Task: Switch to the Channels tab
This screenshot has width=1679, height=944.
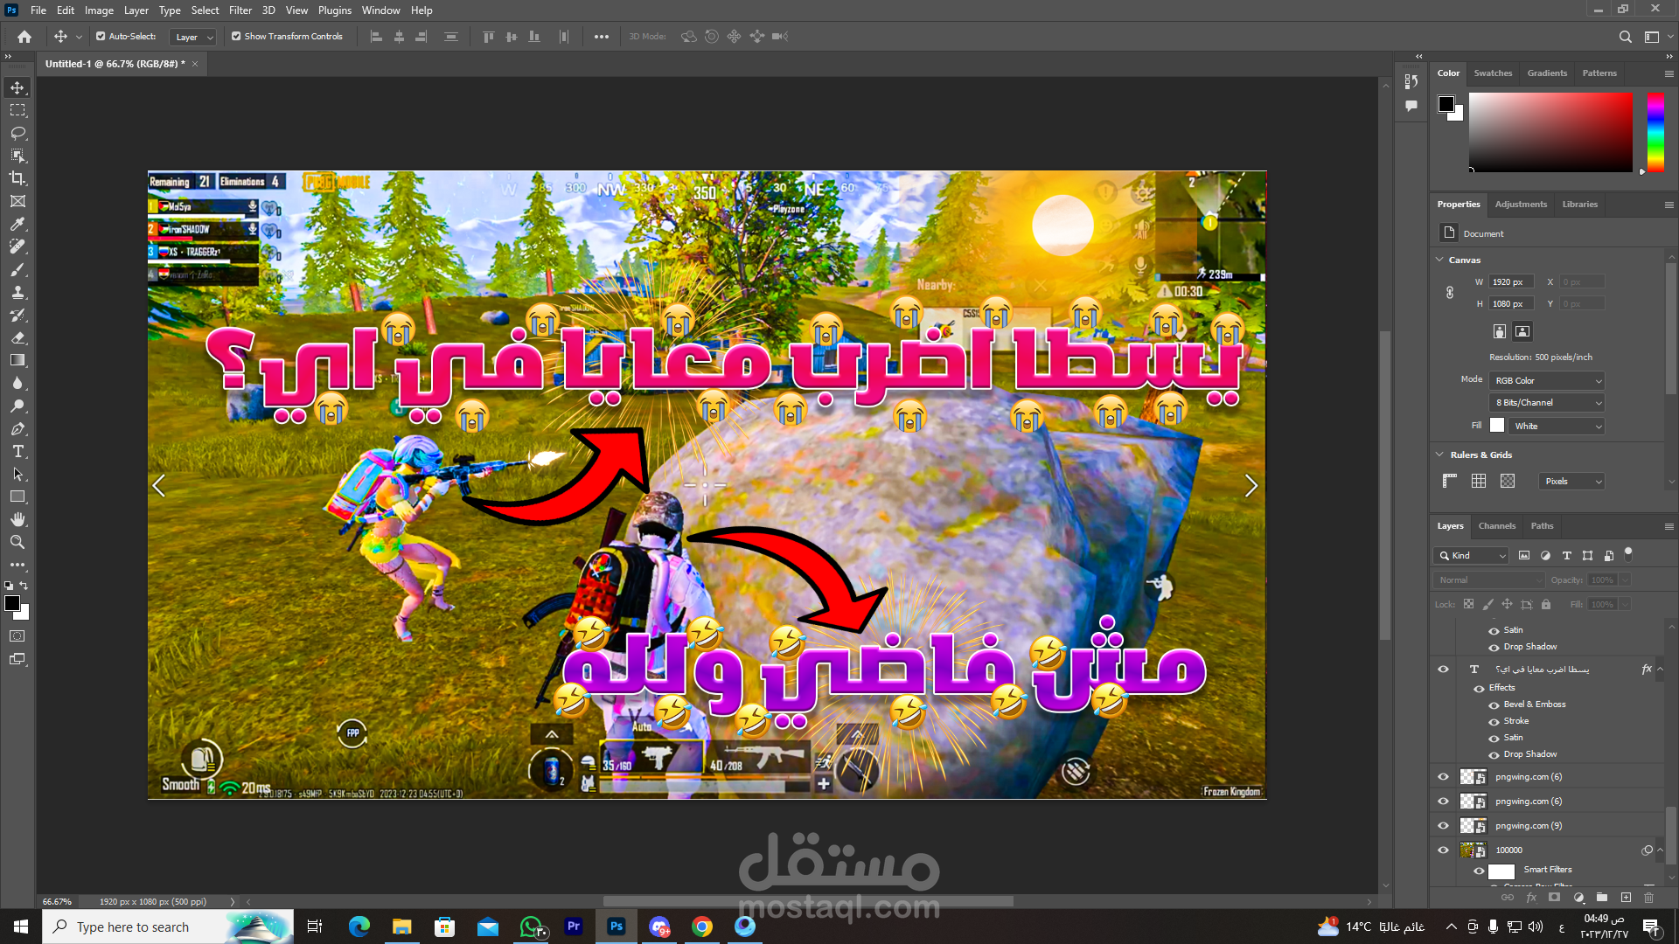Action: [1496, 526]
